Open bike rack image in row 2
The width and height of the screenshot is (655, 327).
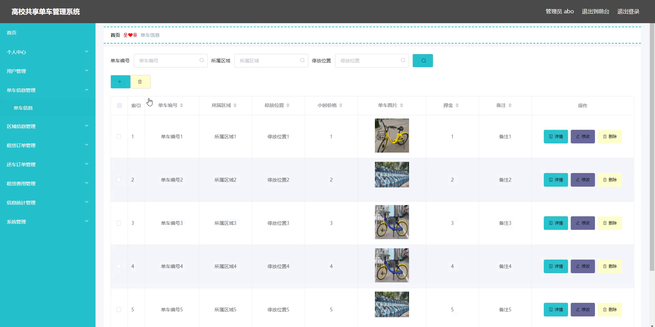(x=392, y=174)
